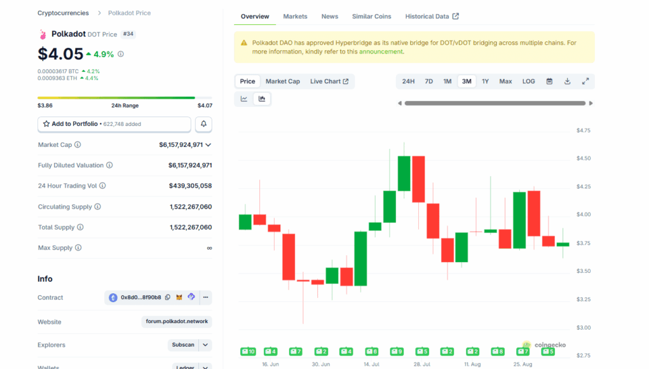The width and height of the screenshot is (649, 369).
Task: Click the #34 rank badge
Action: pyautogui.click(x=128, y=34)
